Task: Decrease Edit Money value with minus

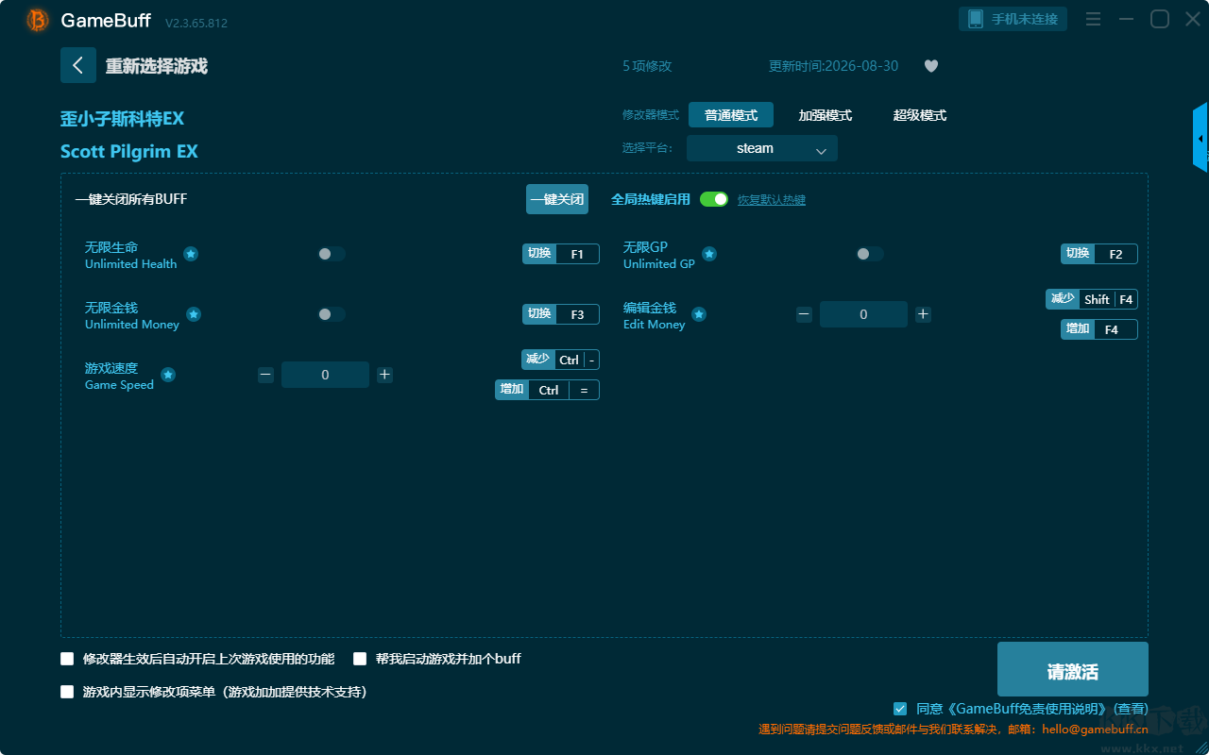Action: pyautogui.click(x=804, y=314)
